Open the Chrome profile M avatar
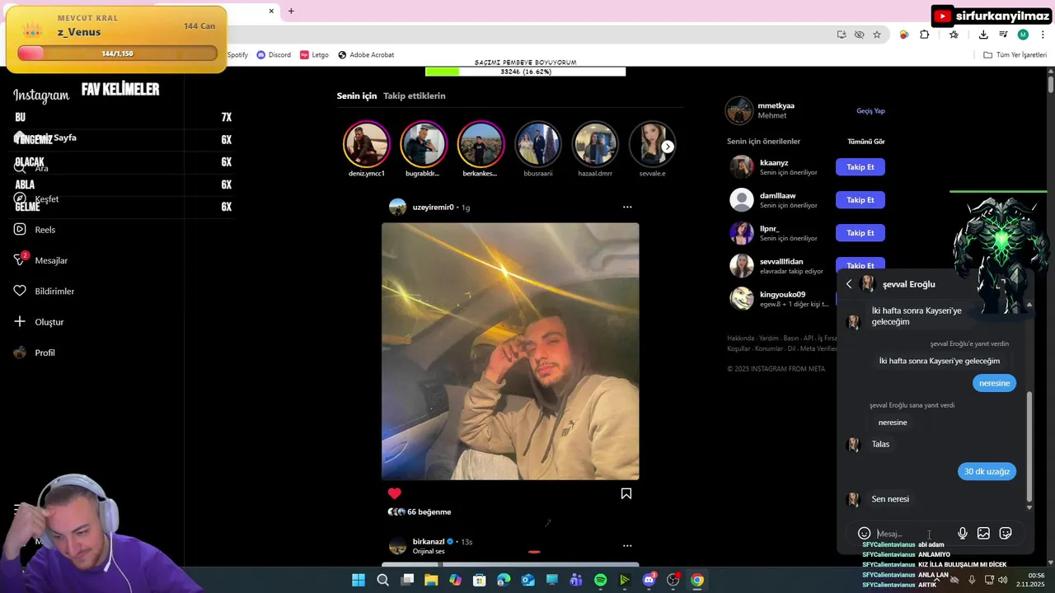The image size is (1055, 593). pos(1023,35)
